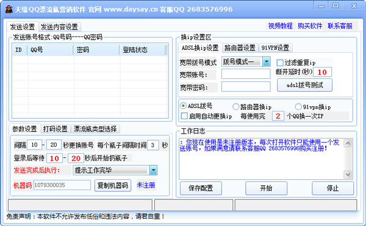Minimize the window using title bar button
Screen dimensions: 366x226
point(321,6)
